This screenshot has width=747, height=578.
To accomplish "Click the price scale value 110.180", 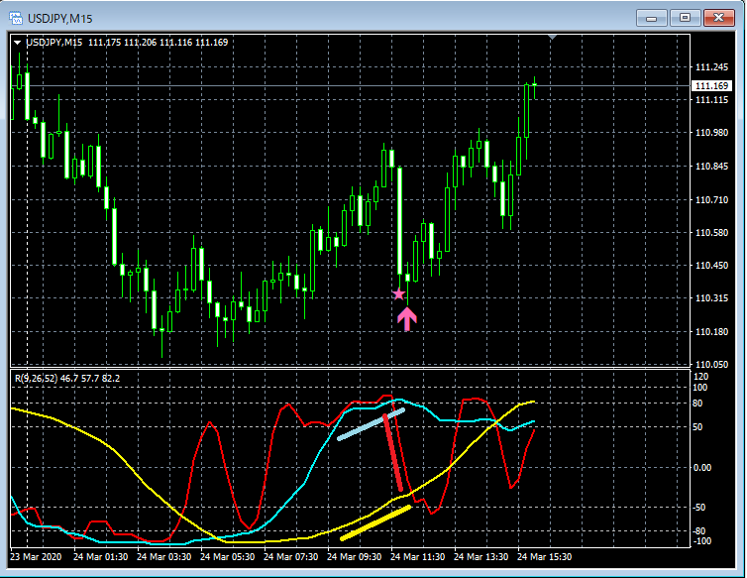I will 711,332.
